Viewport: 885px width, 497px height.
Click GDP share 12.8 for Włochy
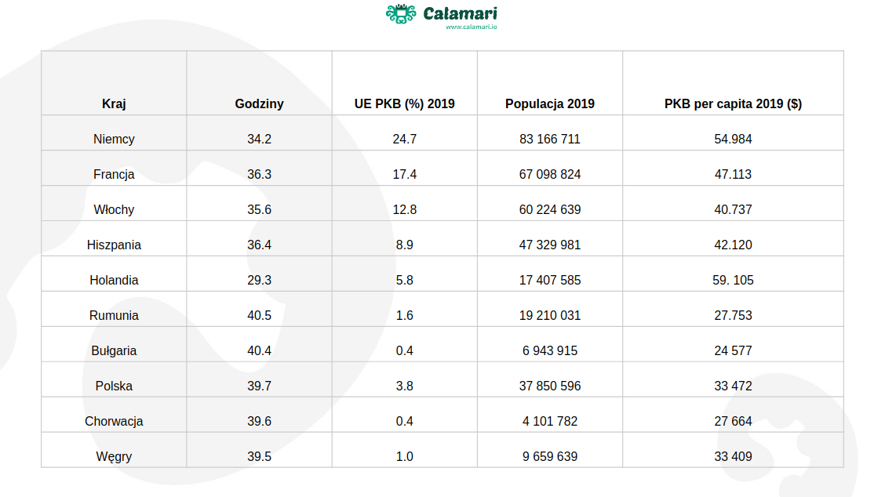(x=405, y=210)
